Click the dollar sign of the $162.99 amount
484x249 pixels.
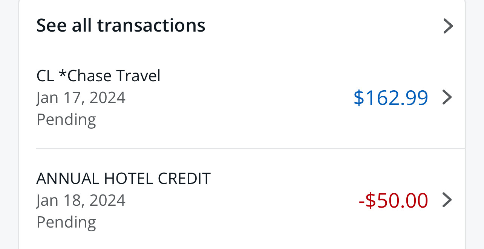[x=358, y=98]
